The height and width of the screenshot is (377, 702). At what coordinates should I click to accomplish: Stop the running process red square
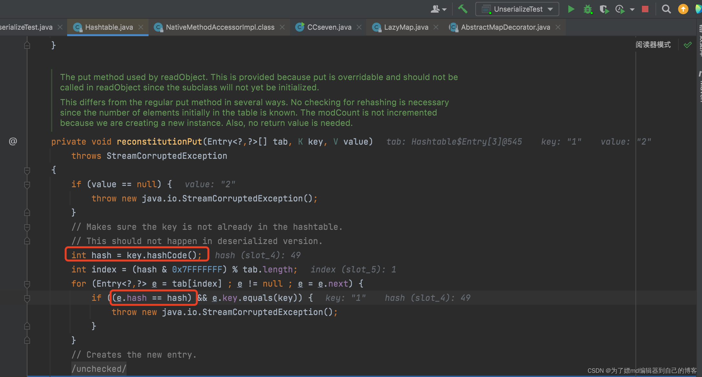point(645,9)
